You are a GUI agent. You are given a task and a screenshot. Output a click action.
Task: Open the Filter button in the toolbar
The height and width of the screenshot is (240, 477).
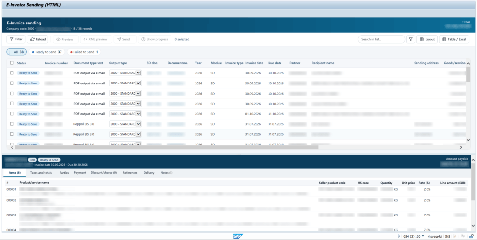tap(16, 39)
